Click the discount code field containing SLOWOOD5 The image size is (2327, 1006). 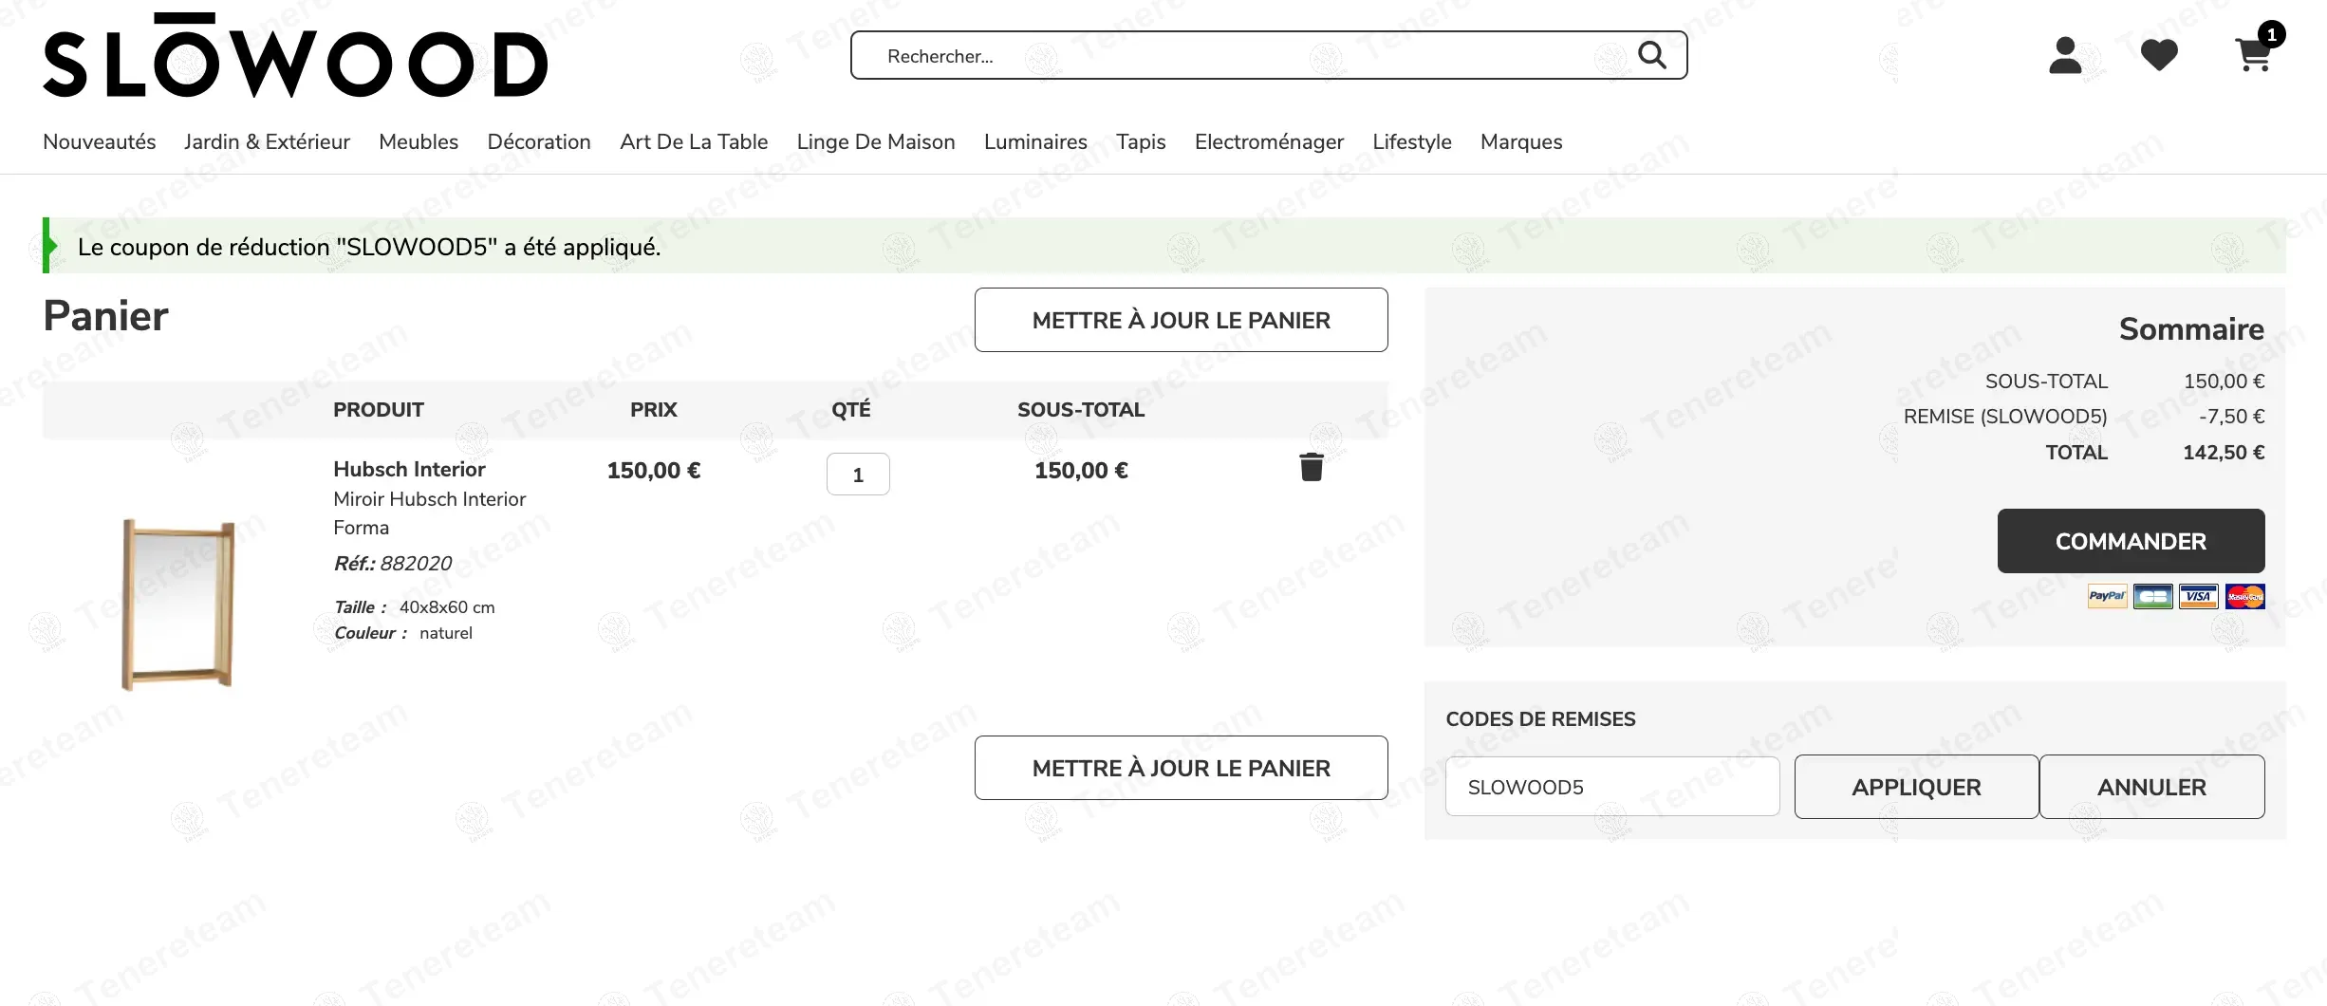(1612, 787)
